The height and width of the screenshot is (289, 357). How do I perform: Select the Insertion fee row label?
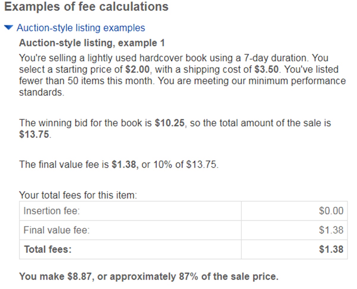52,211
